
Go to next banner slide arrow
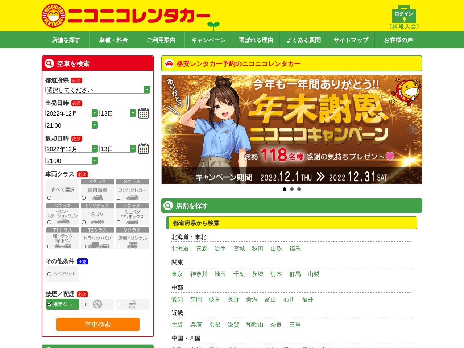tap(413, 129)
